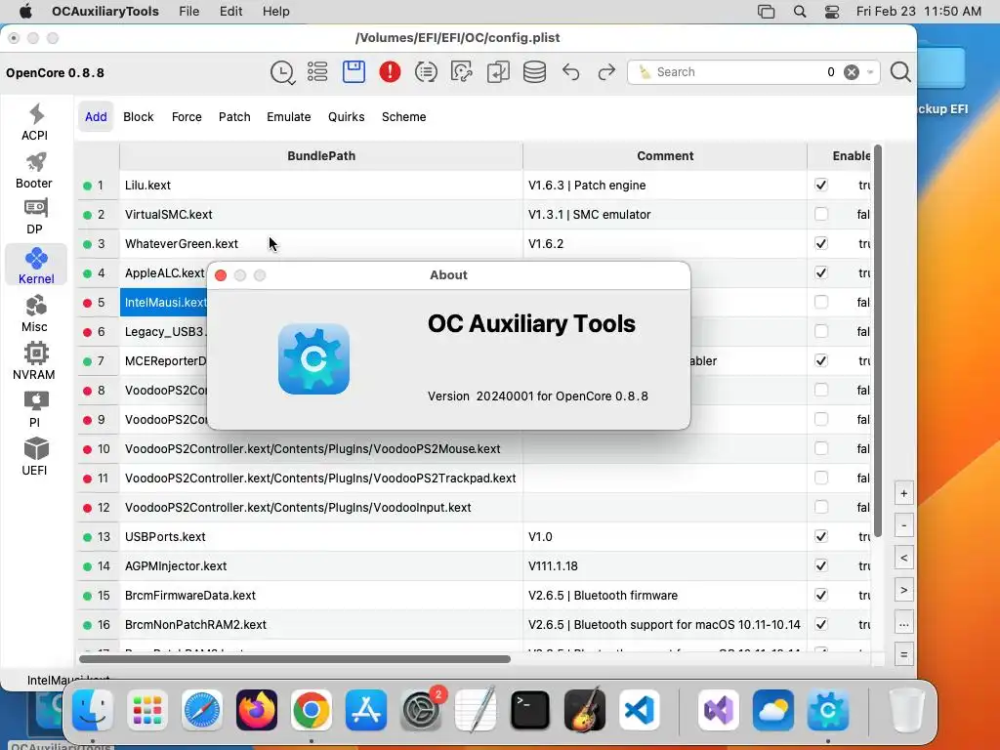Screen dimensions: 1000x750
Task: Open Firefox from the Dock
Action: (257, 710)
